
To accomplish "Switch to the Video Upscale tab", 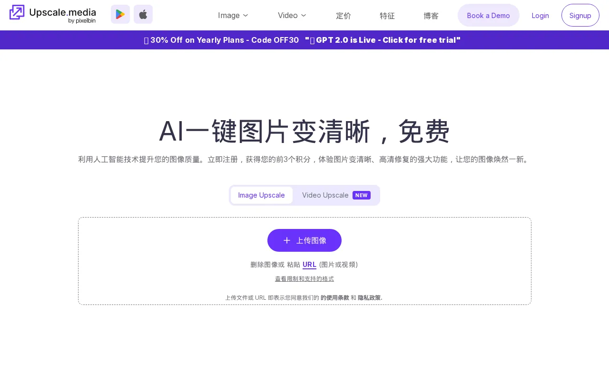I will pyautogui.click(x=336, y=195).
